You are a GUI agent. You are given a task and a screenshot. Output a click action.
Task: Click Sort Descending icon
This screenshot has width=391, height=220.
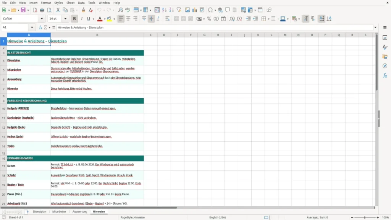pyautogui.click(x=171, y=10)
